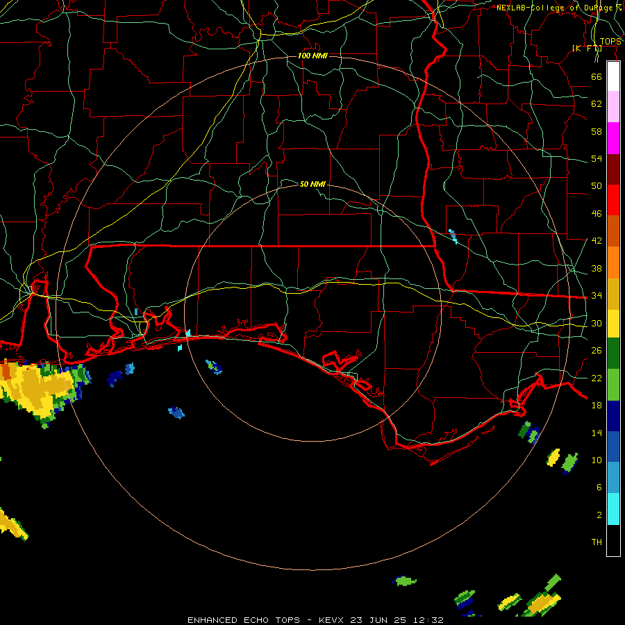
Task: Click the light pink 62 kft legend swatch
Action: [613, 106]
